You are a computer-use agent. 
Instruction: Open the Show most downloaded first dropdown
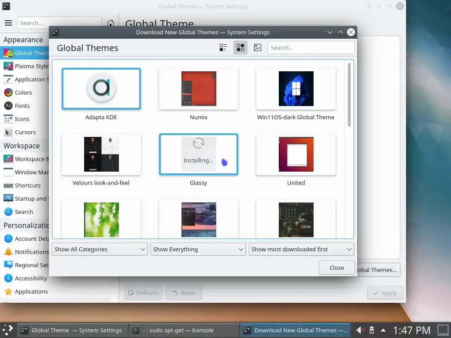301,249
